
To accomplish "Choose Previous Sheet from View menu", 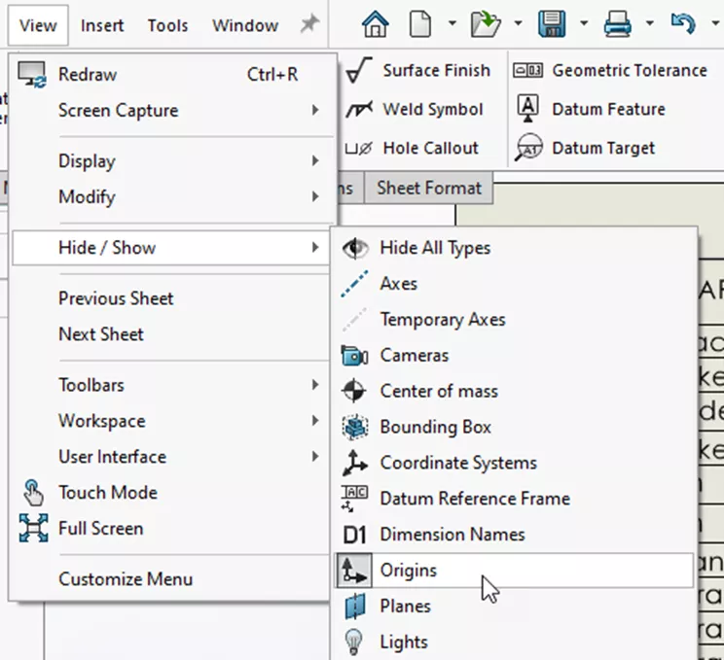I will [x=172, y=298].
